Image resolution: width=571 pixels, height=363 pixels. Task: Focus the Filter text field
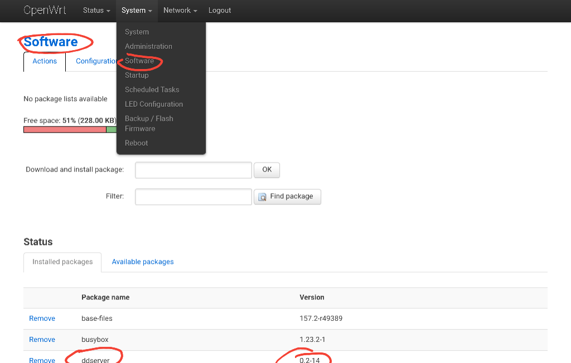click(193, 197)
